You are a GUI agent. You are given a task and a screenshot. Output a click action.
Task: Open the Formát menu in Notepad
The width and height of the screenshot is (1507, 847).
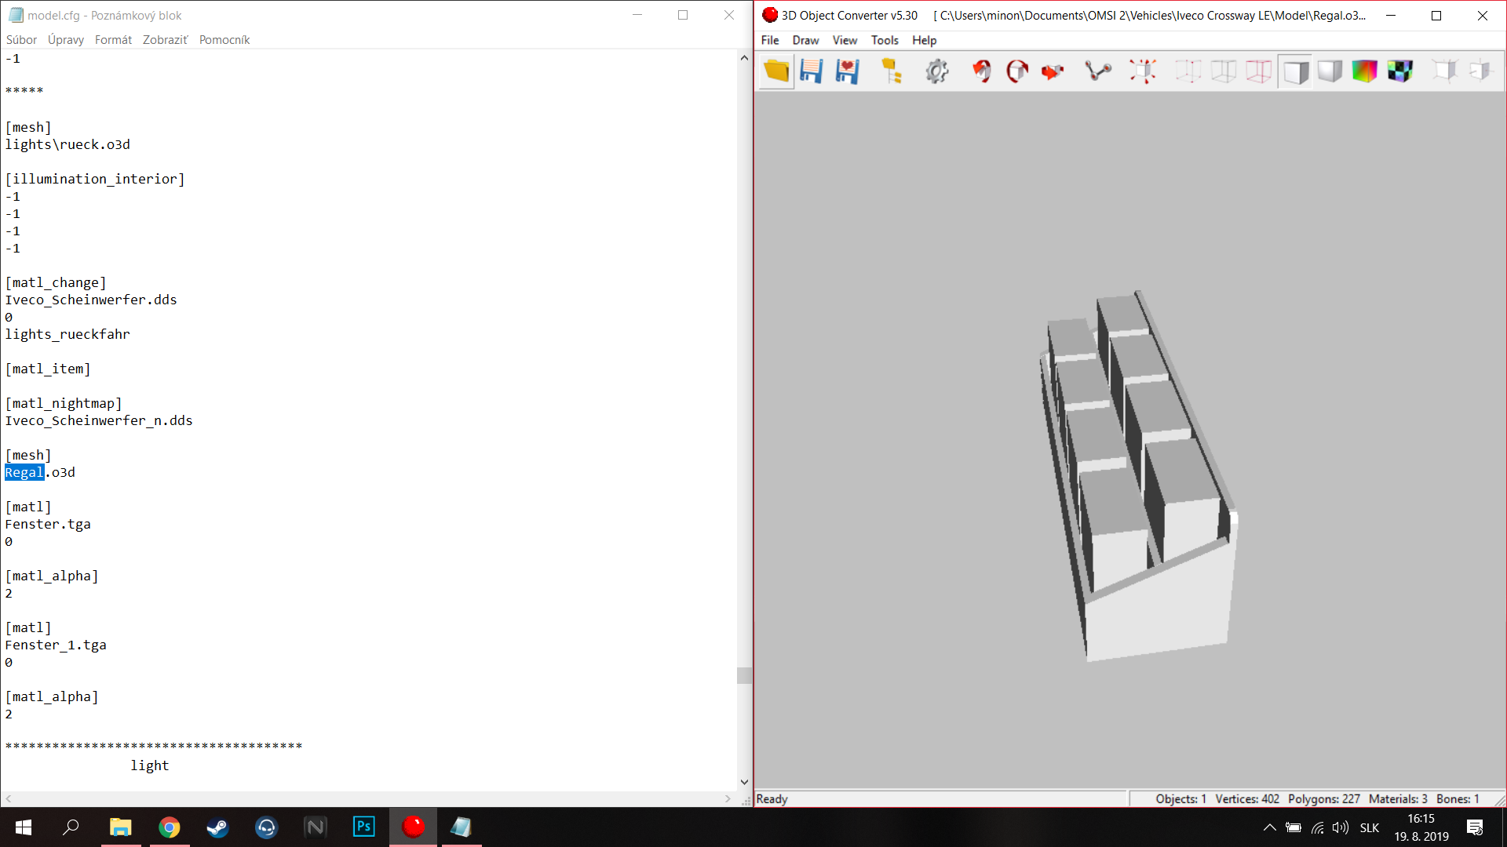click(113, 40)
